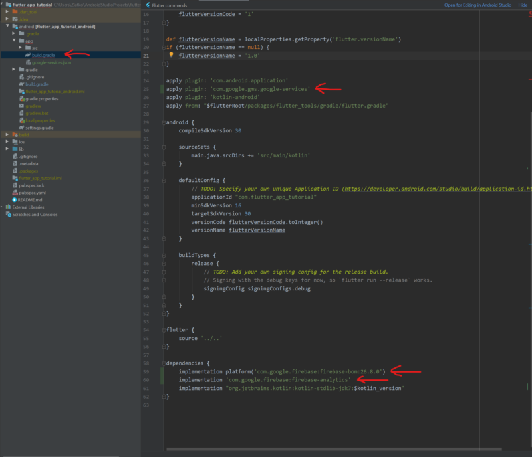
Task: Click the editor horizontal scrollbar
Action: point(334,449)
